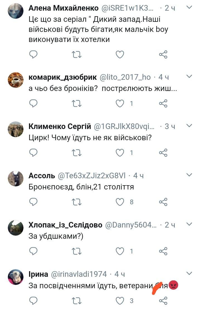Share Ірина's tweet about ветерани
The image size is (201, 314).
coord(163,301)
